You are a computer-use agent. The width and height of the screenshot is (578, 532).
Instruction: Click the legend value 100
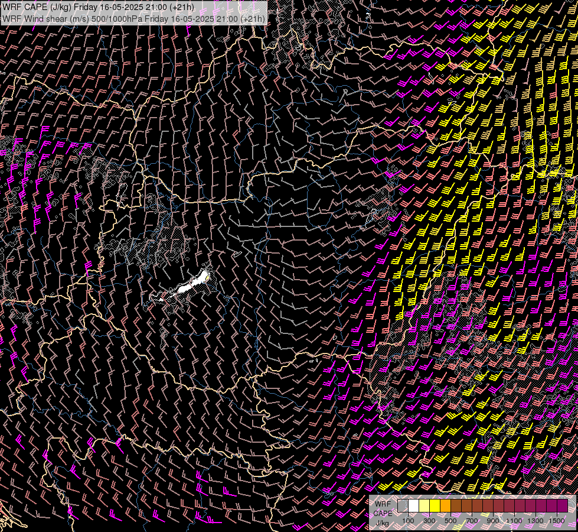tap(408, 521)
